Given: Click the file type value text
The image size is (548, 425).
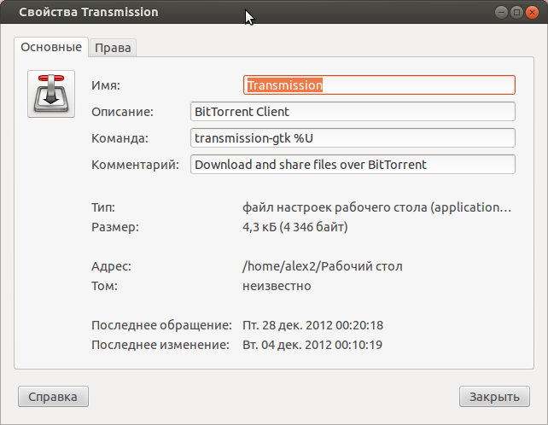Looking at the screenshot, I should point(376,207).
